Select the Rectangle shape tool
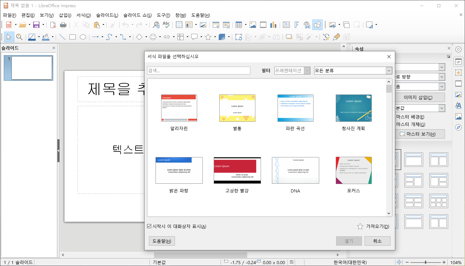 click(73, 37)
